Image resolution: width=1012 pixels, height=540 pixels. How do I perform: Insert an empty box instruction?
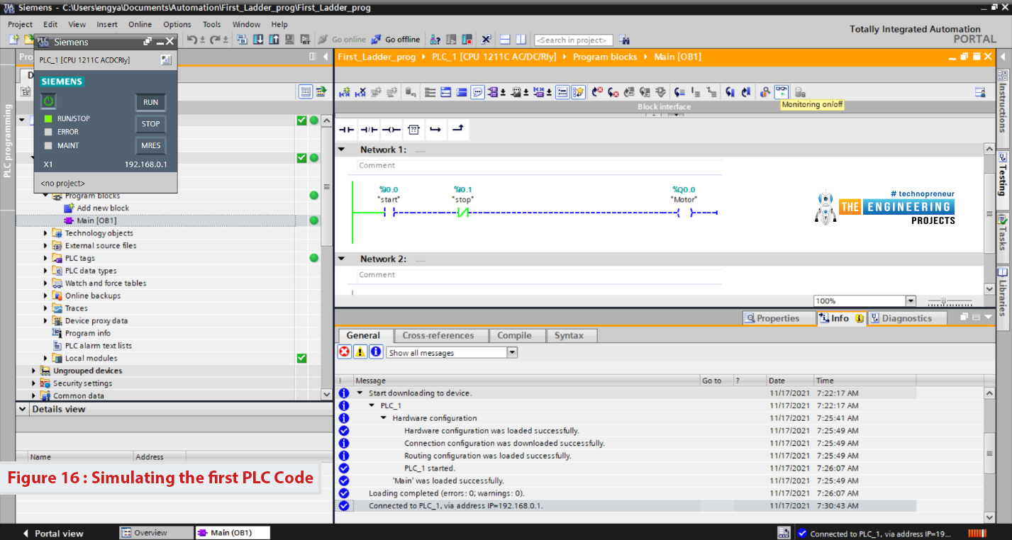coord(414,130)
